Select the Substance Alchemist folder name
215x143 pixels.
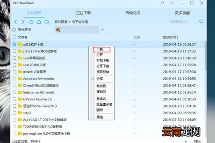coord(39,93)
